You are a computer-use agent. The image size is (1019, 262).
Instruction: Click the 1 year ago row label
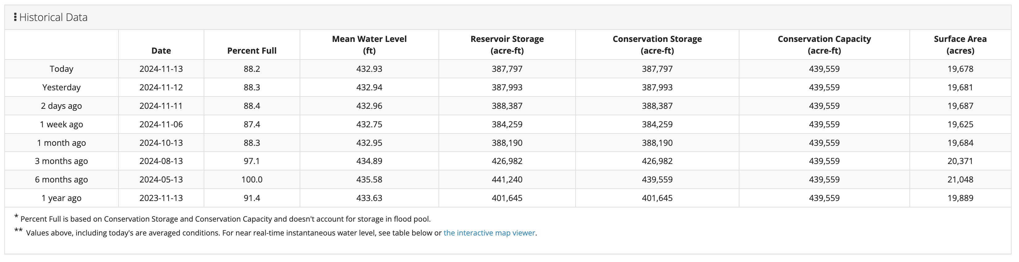pyautogui.click(x=61, y=198)
